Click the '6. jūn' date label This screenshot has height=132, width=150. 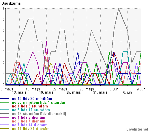tap(127, 92)
